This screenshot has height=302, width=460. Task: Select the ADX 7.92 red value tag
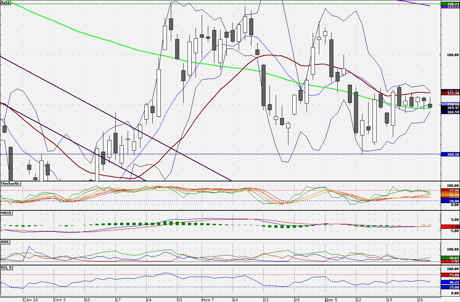coord(450,261)
